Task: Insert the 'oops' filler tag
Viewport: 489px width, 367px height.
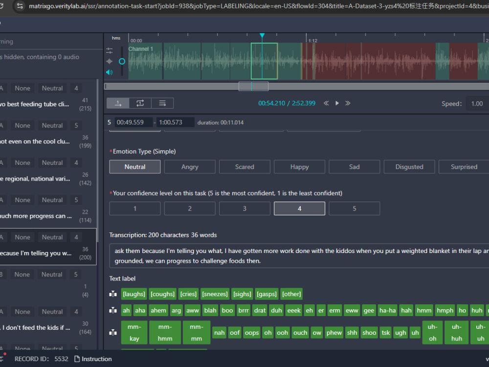Action: [252, 333]
